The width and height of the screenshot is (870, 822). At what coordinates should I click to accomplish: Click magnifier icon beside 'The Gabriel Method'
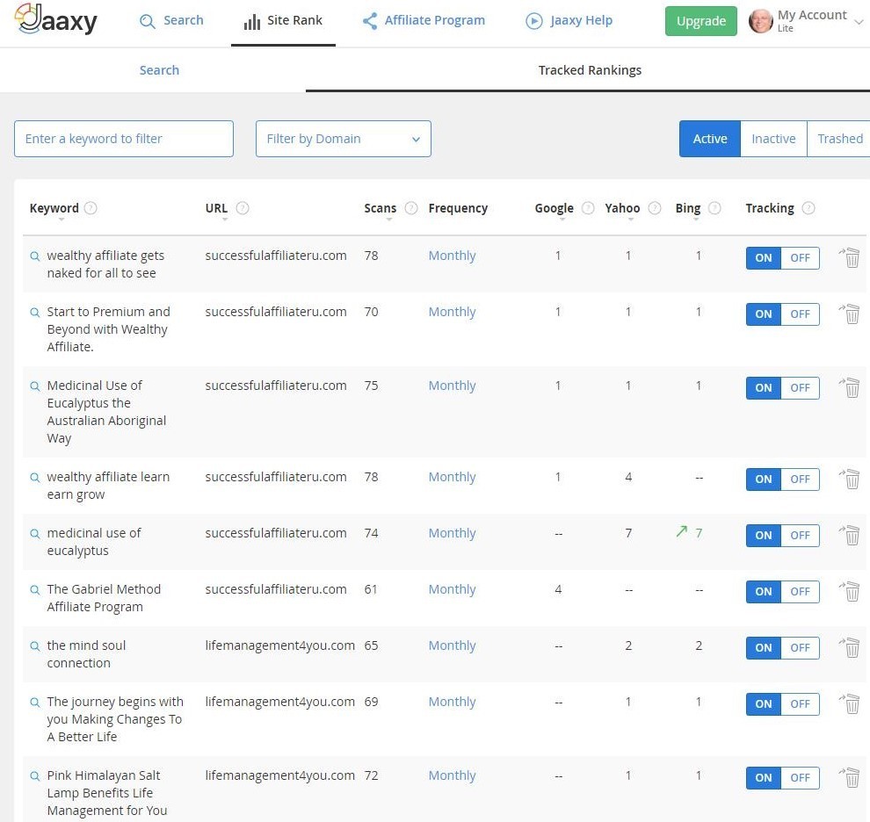[35, 589]
